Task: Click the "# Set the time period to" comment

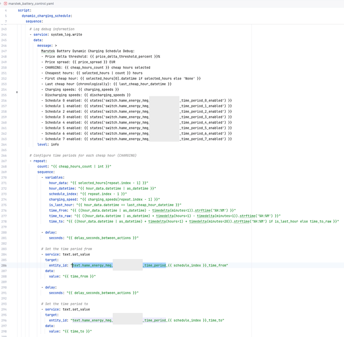Action: 64,304
